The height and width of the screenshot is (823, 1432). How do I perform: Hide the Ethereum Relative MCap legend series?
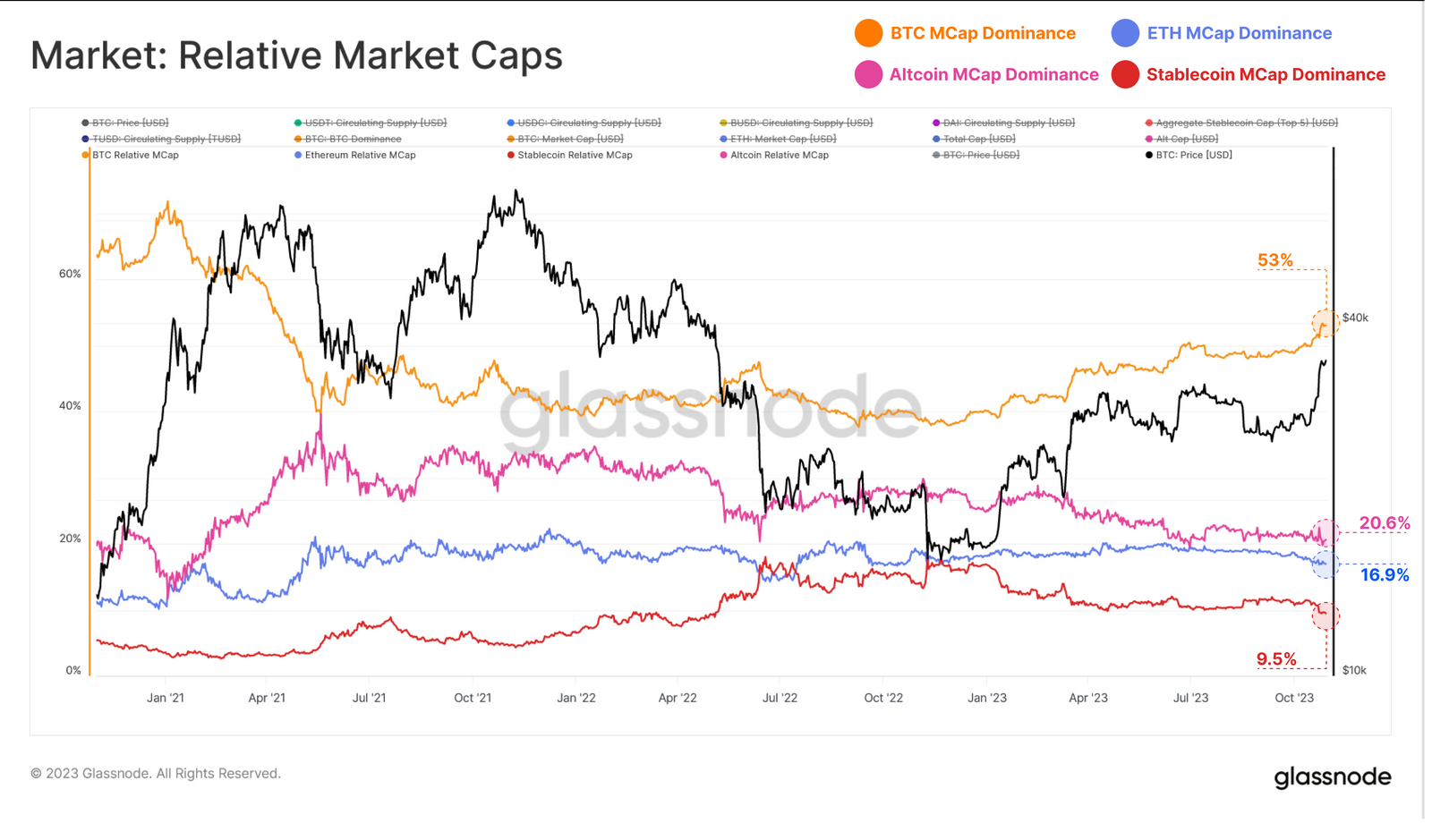tap(360, 155)
